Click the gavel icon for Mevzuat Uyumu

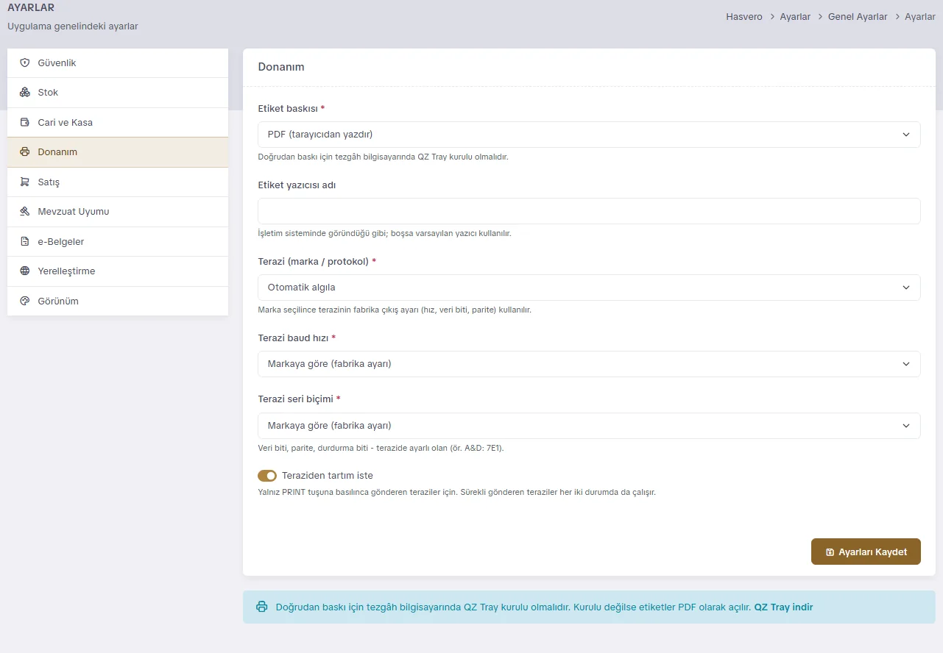tap(24, 212)
